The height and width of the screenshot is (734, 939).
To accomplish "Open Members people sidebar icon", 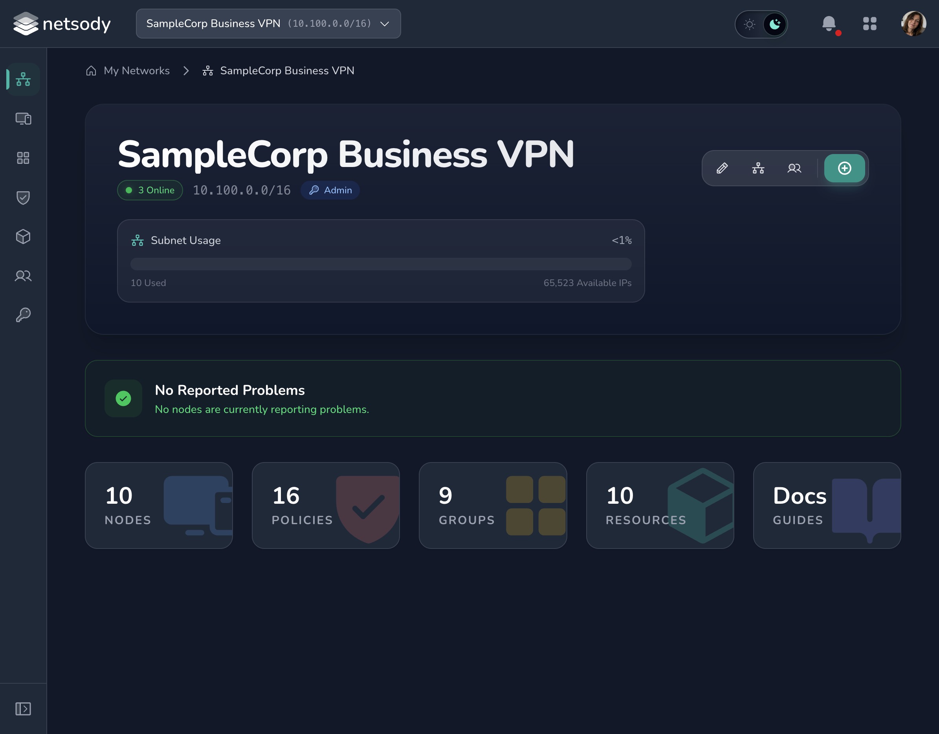I will (23, 275).
